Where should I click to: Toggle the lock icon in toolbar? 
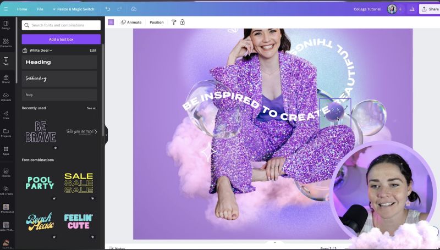click(183, 22)
